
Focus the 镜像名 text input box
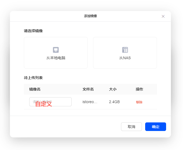(x=62, y=102)
